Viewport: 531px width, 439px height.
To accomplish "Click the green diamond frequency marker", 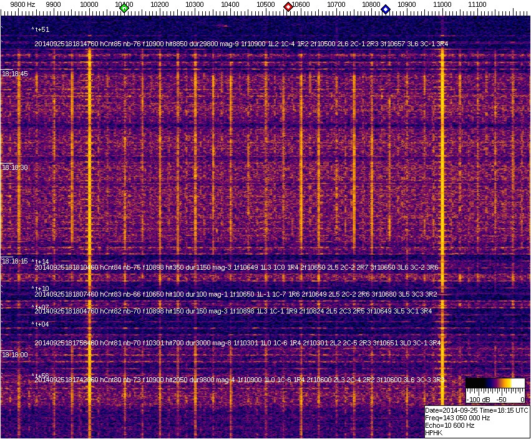I will [124, 8].
